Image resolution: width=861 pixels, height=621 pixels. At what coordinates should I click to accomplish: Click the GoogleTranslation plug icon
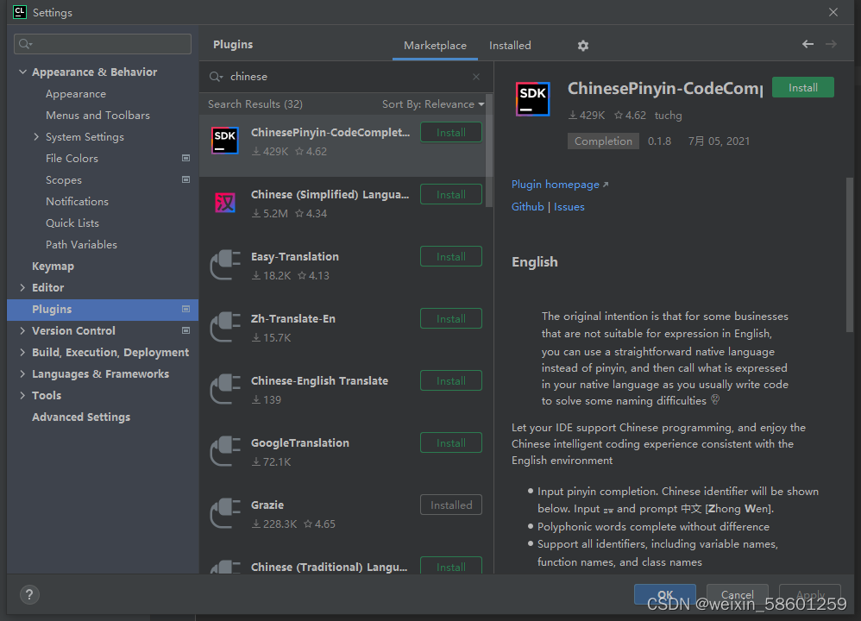click(x=225, y=451)
